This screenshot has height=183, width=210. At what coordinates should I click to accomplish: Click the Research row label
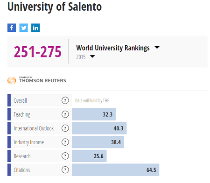point(22,156)
